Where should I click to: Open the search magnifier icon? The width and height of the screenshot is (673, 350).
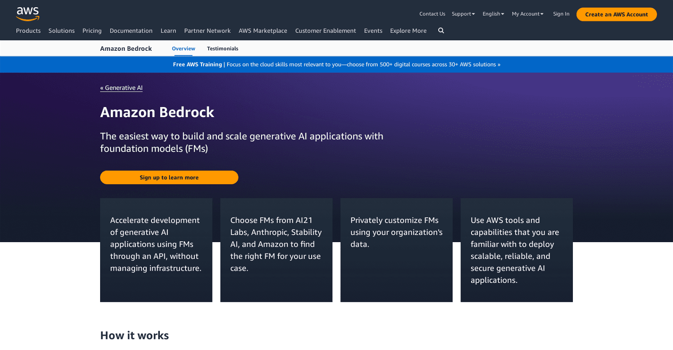click(441, 31)
